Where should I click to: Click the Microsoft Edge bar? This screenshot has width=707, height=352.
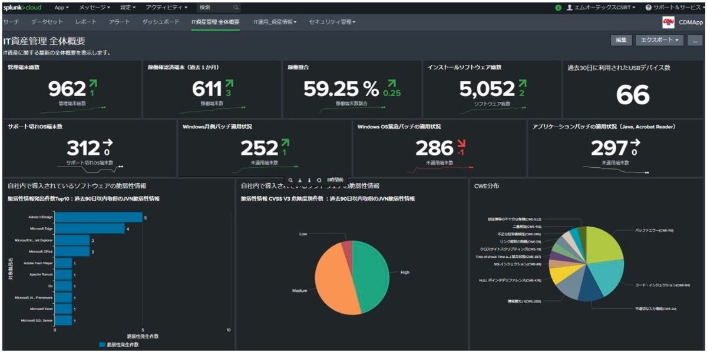(x=90, y=228)
